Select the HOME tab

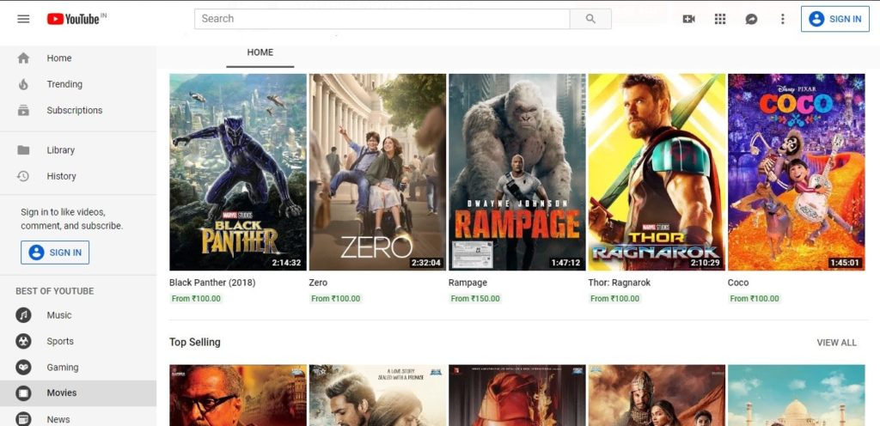click(260, 52)
